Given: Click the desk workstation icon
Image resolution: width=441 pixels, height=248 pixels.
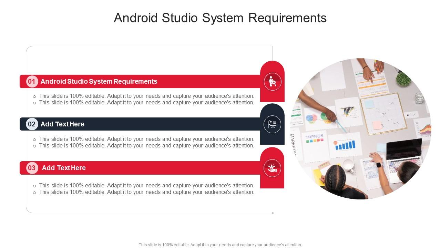Looking at the screenshot, I should coord(272,125).
